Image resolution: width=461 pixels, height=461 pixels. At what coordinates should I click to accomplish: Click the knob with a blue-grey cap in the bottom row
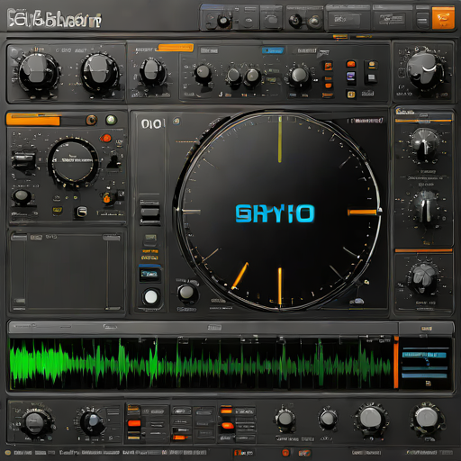tap(92, 422)
